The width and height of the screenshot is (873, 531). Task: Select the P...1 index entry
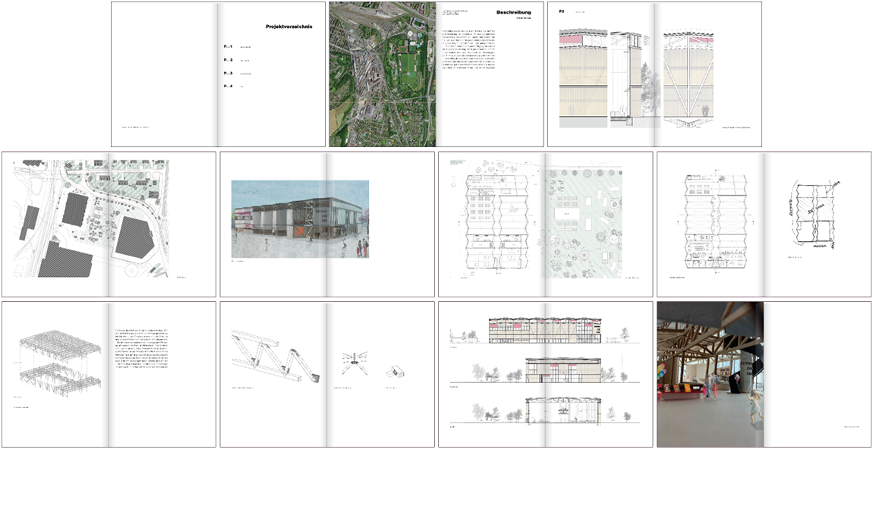(x=228, y=47)
